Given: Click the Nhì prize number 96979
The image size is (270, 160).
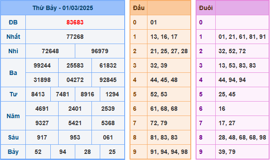Looking at the screenshot, I should [x=100, y=51].
